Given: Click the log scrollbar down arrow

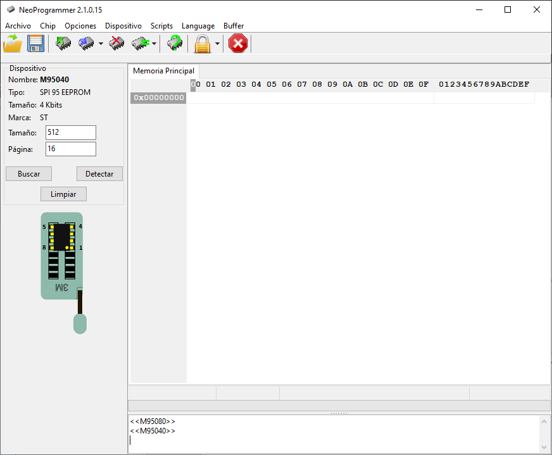Looking at the screenshot, I should 544,447.
